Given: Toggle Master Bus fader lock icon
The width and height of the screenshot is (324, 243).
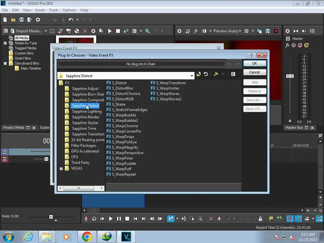Looking at the screenshot, I should [x=290, y=121].
